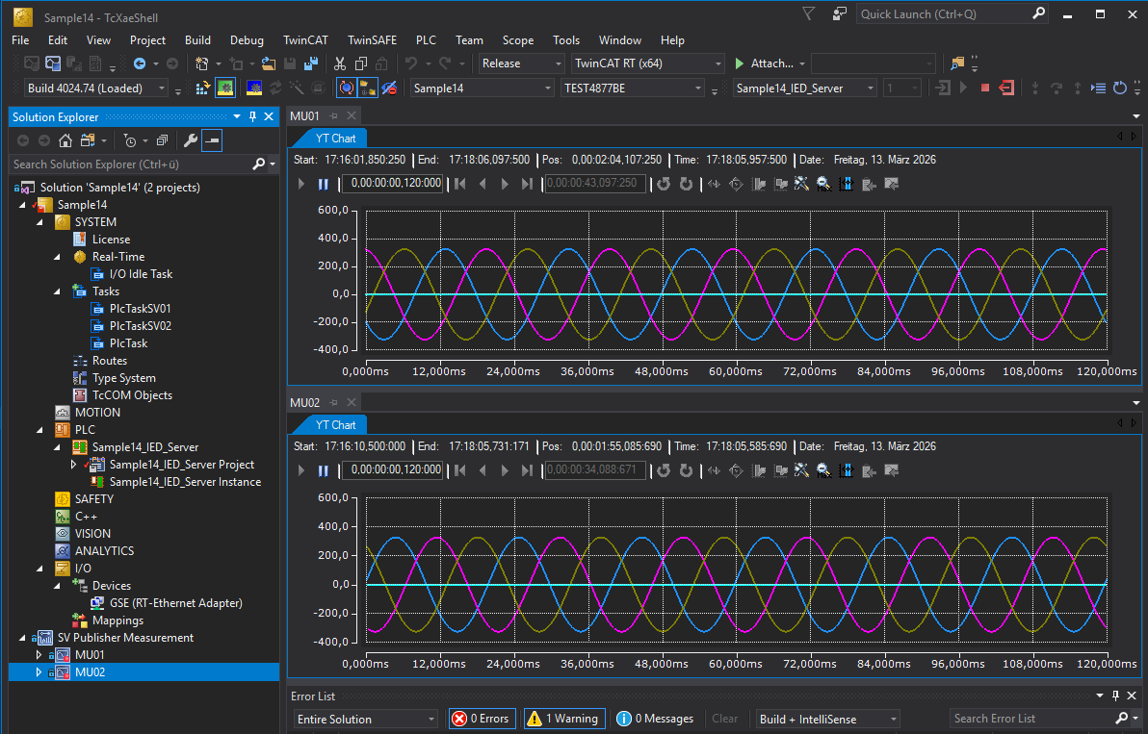
Task: Toggle the 0 Errors filter button
Action: click(482, 720)
